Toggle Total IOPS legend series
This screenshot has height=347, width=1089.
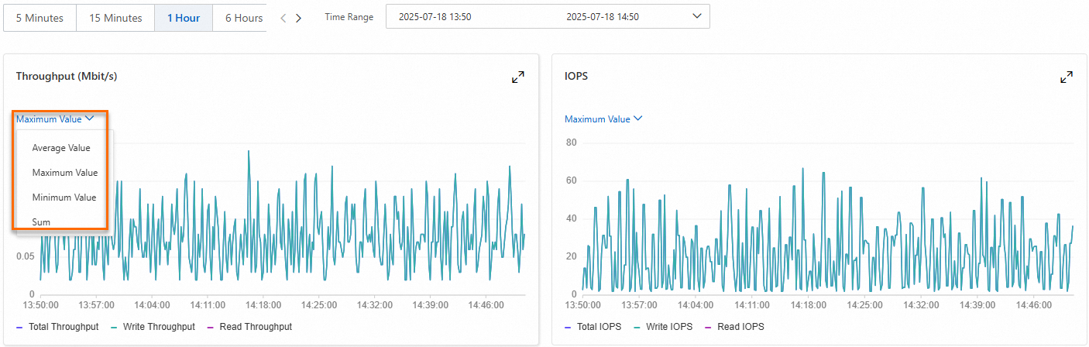tap(593, 327)
